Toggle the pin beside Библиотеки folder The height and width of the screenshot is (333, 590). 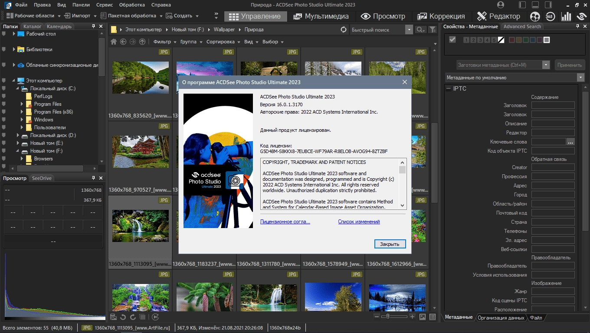[4, 49]
